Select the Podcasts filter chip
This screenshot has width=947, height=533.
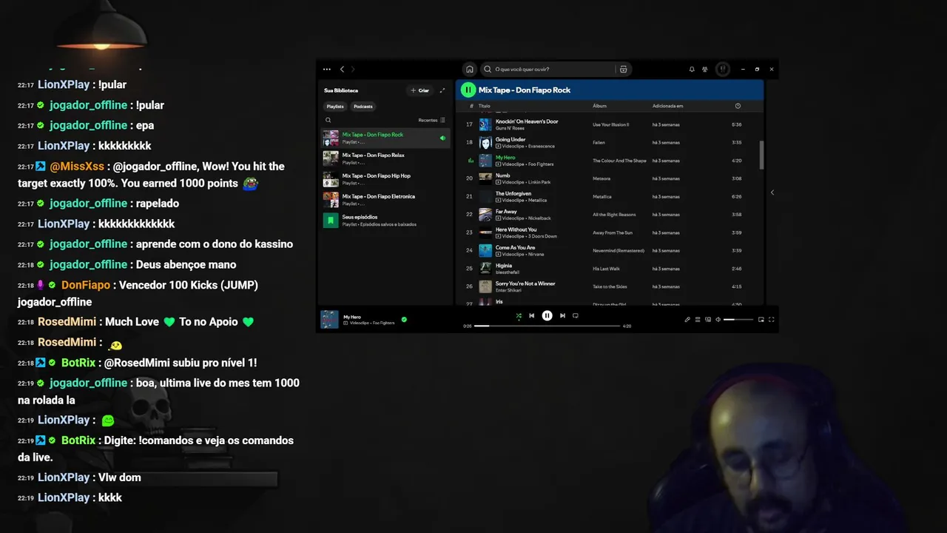pyautogui.click(x=363, y=107)
